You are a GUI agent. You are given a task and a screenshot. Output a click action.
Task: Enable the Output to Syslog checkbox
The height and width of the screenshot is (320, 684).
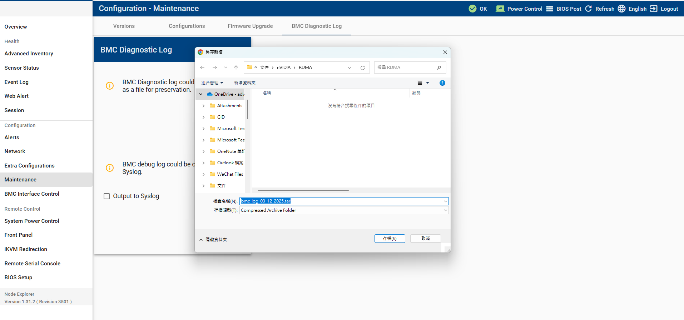106,196
